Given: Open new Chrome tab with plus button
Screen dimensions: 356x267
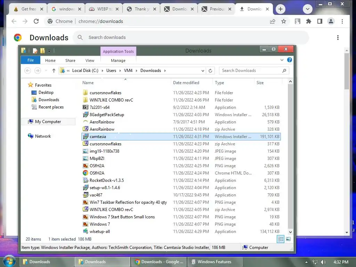Looking at the screenshot, I should 281,9.
